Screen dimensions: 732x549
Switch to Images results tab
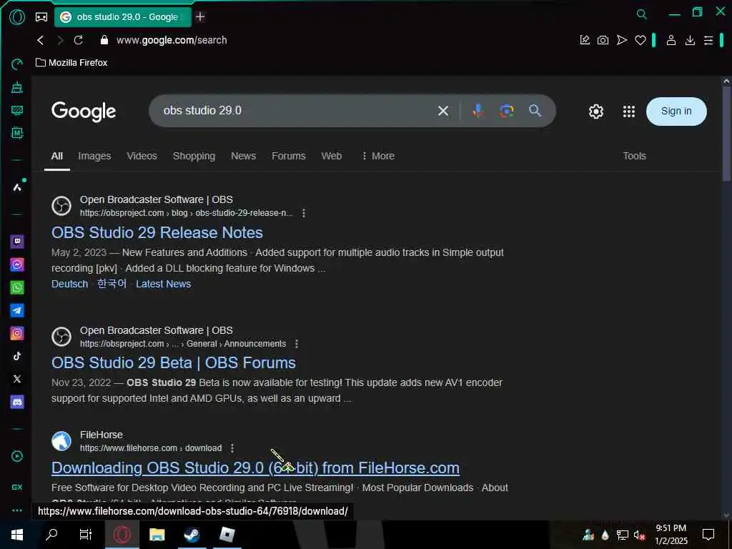click(x=94, y=156)
